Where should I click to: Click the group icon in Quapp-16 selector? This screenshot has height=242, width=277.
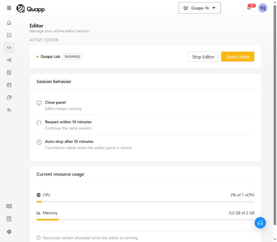186,8
